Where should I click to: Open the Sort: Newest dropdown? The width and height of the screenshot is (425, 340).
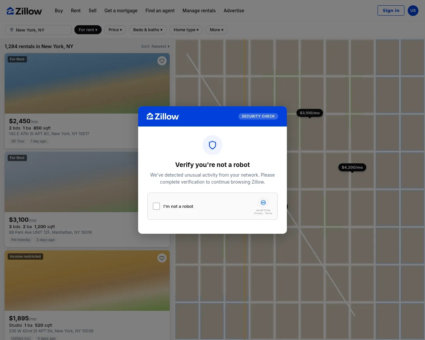click(155, 46)
